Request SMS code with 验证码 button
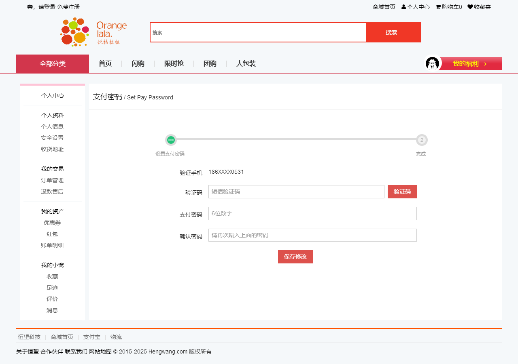Screen dimensions: 518x364 pos(402,192)
